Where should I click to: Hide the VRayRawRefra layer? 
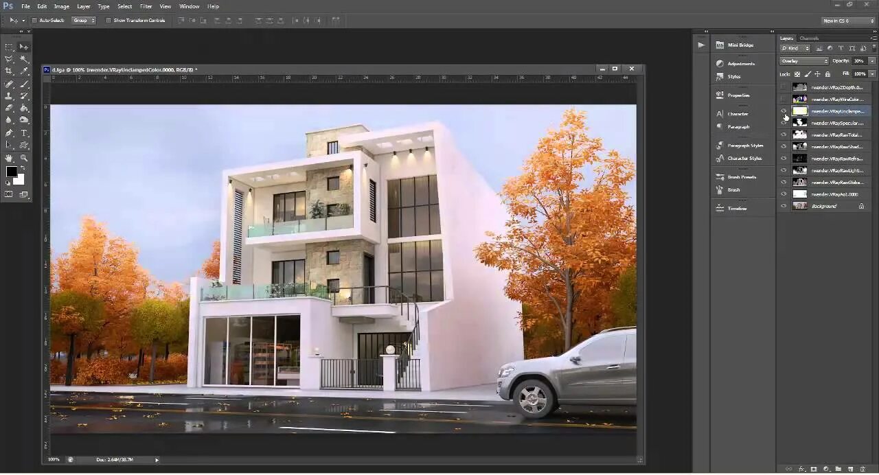784,159
